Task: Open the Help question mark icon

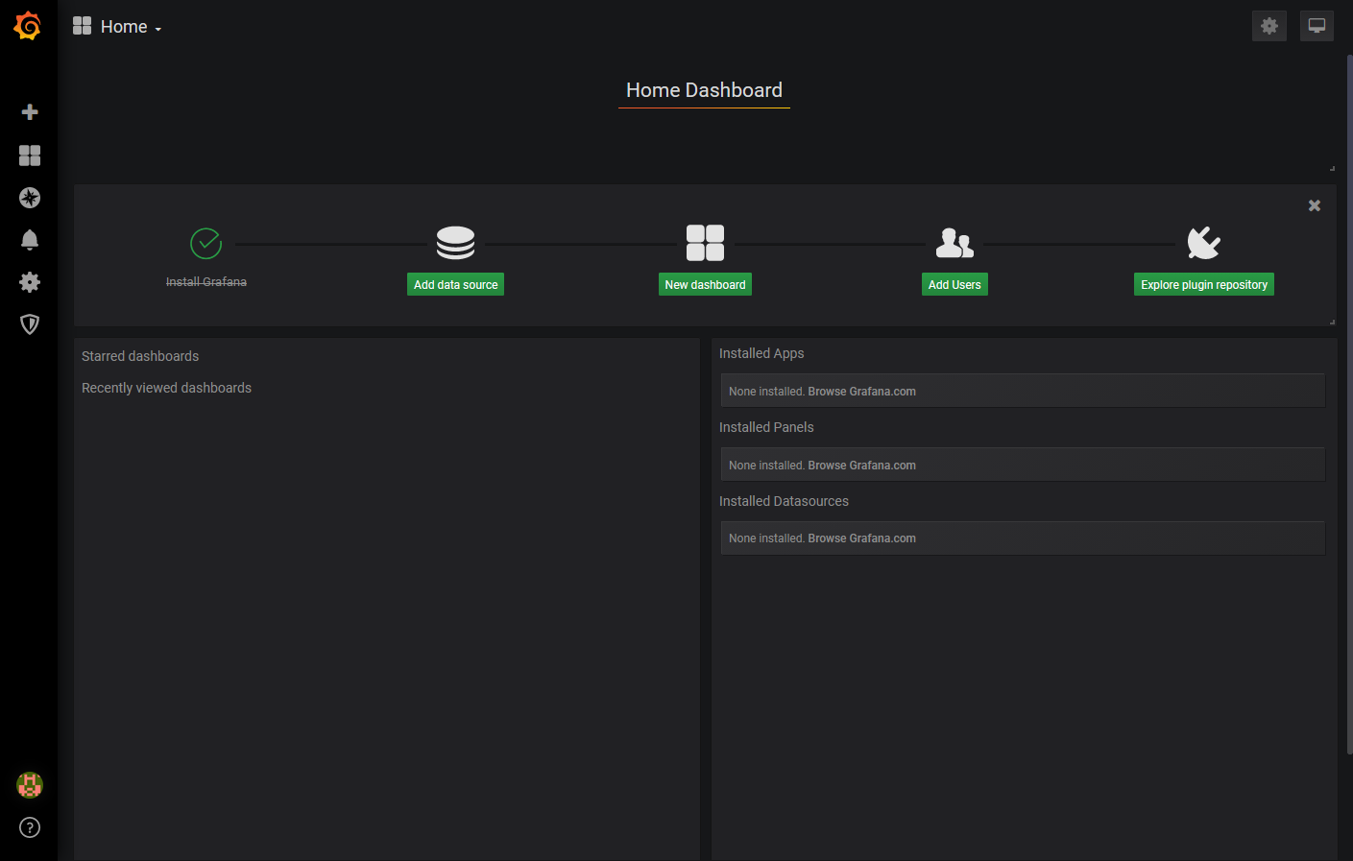Action: click(x=30, y=827)
